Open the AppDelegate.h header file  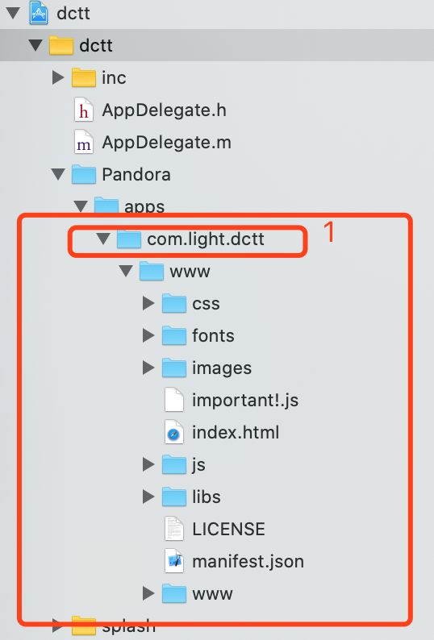[164, 110]
